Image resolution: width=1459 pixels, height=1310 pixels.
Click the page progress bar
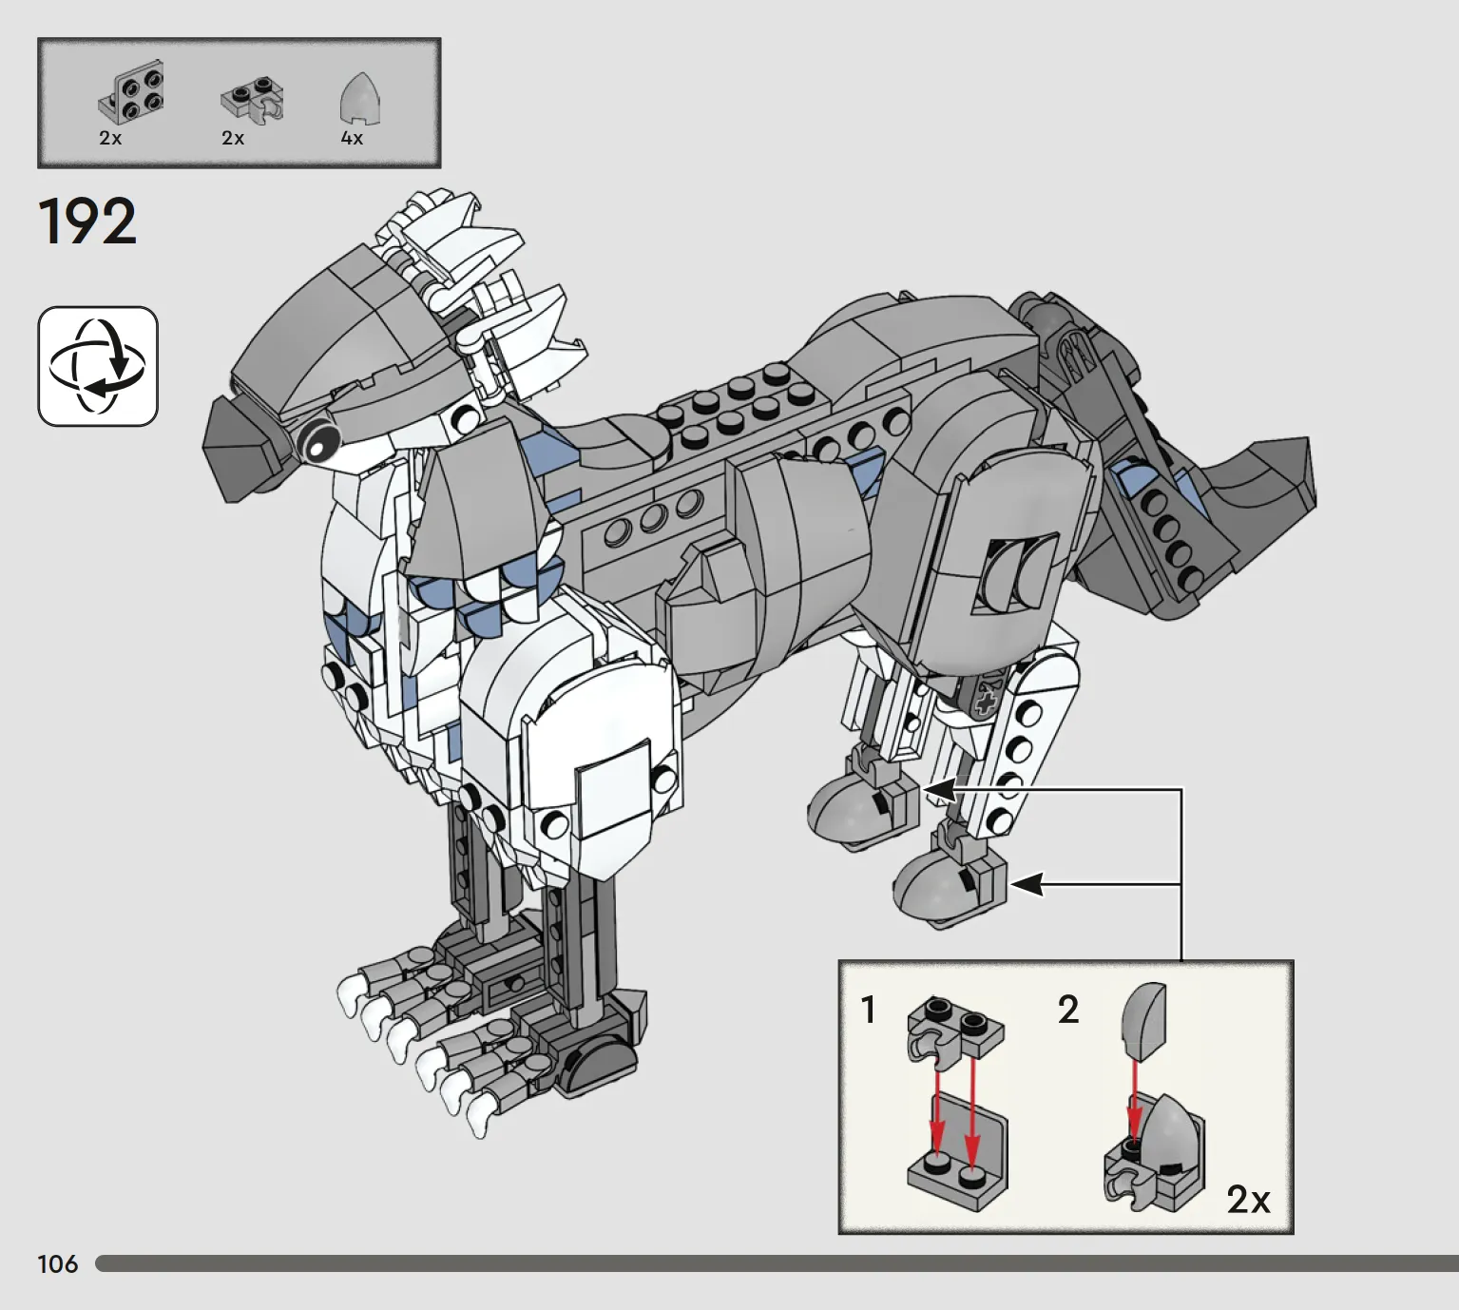point(777,1263)
